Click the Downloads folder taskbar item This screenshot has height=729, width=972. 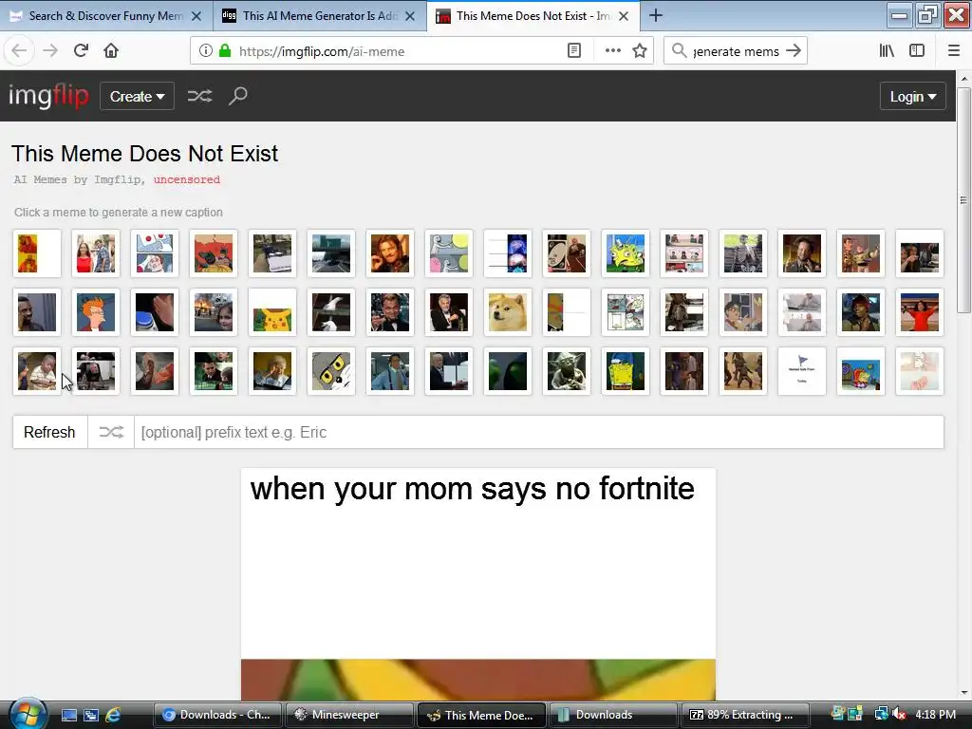click(x=613, y=715)
